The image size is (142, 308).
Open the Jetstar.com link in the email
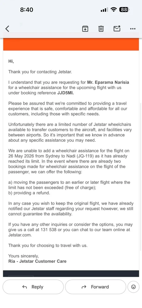(20, 235)
